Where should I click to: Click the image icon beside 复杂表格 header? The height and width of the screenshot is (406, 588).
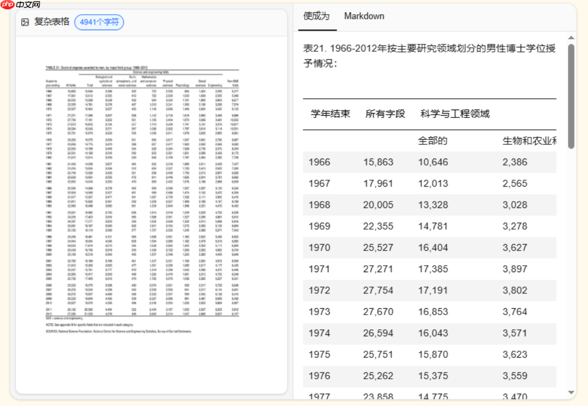(x=25, y=22)
